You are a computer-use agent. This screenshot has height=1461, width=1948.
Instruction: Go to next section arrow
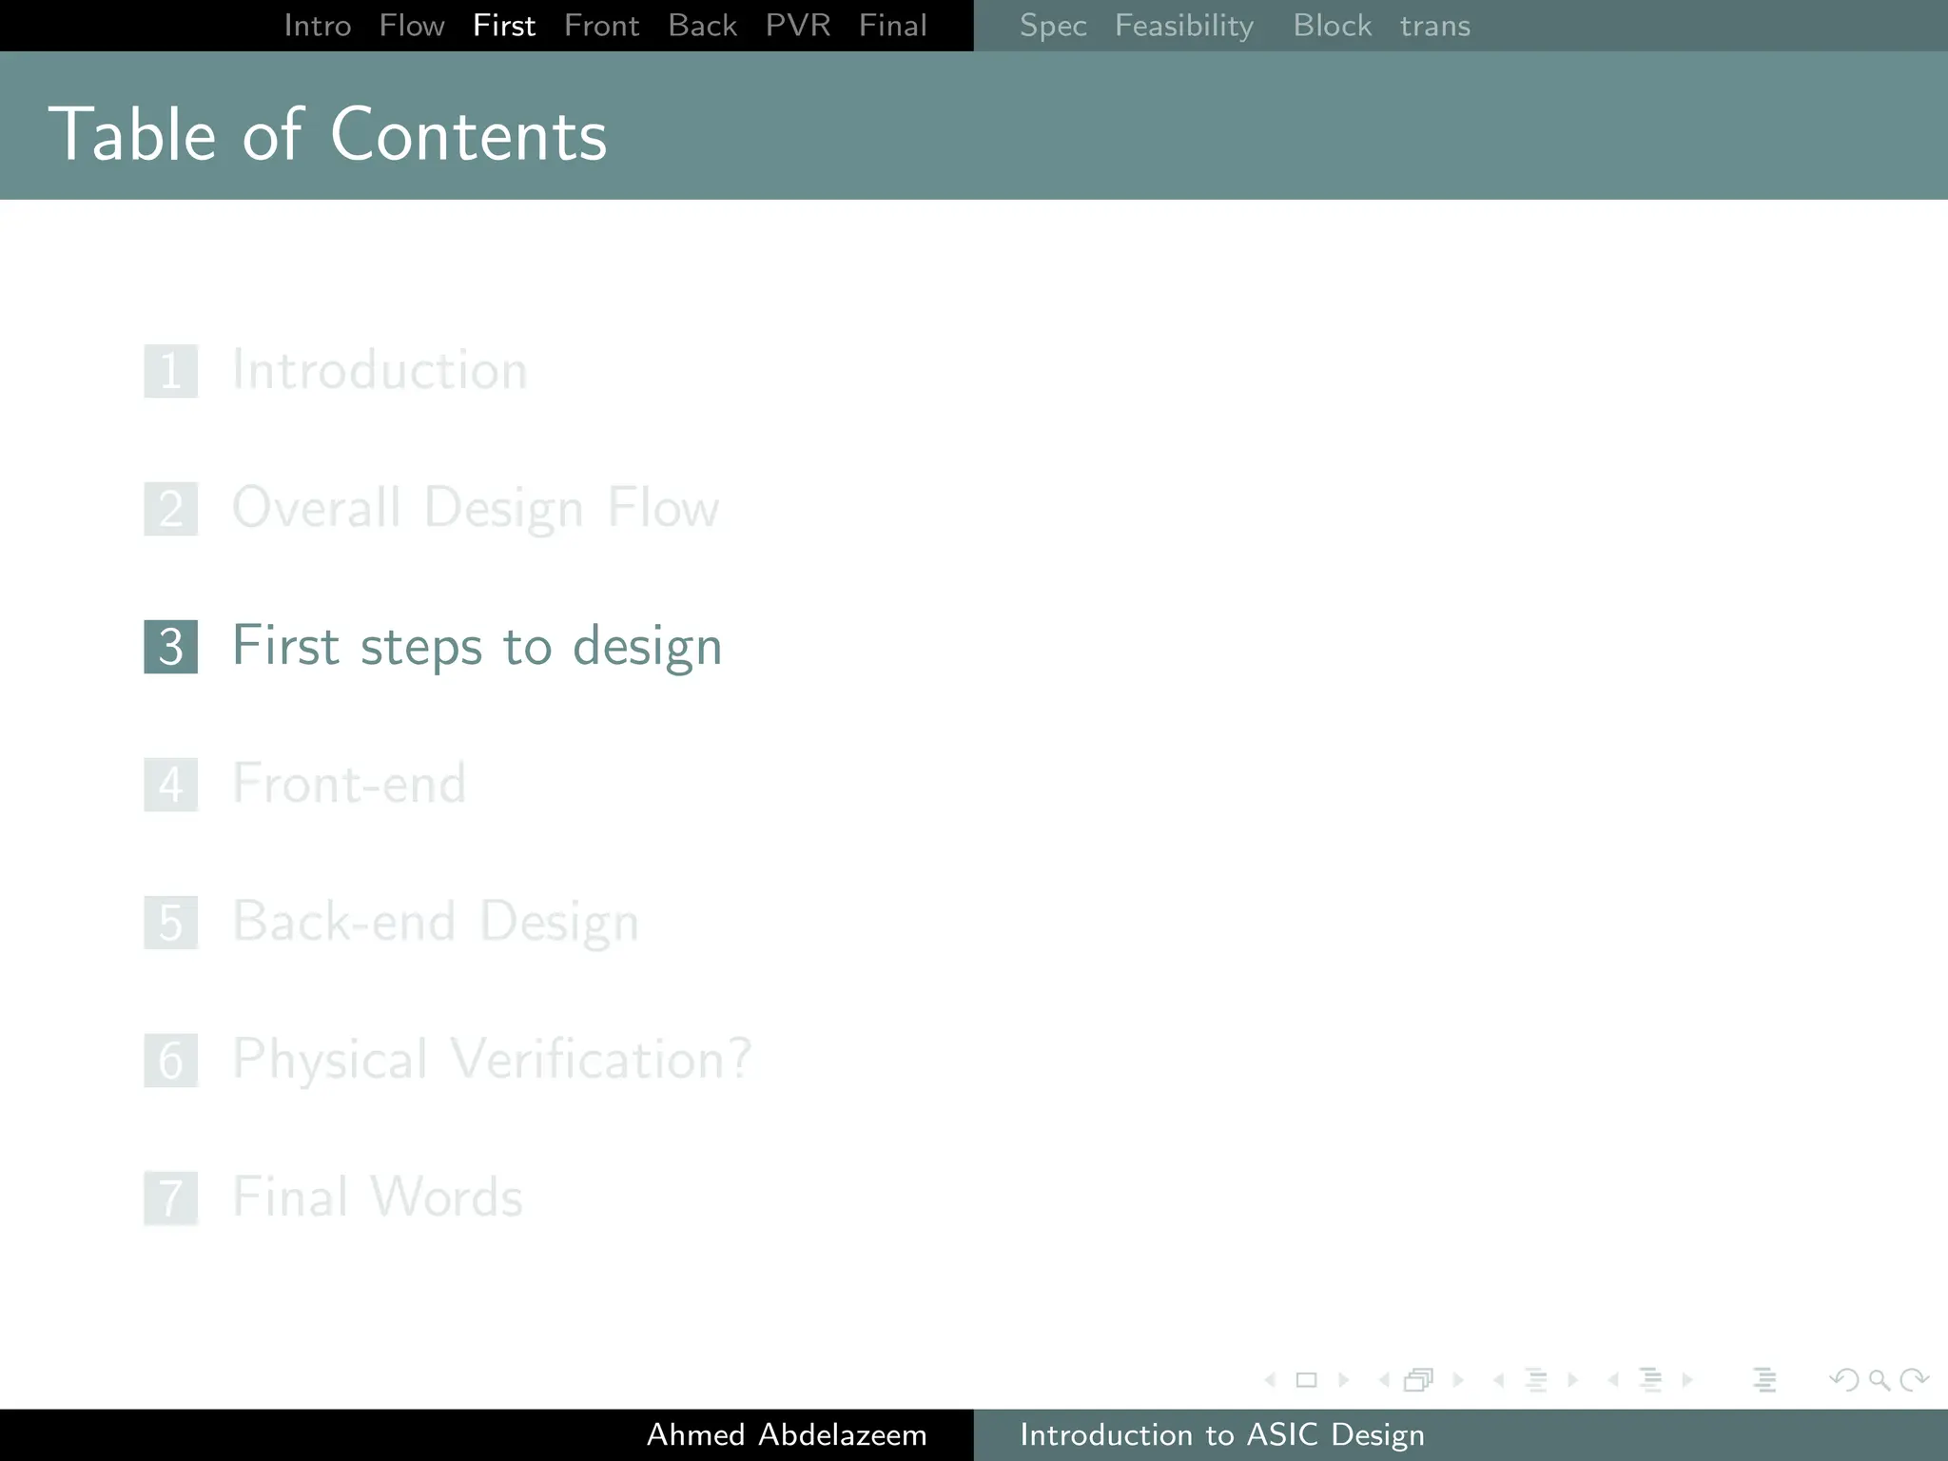[x=1687, y=1380]
